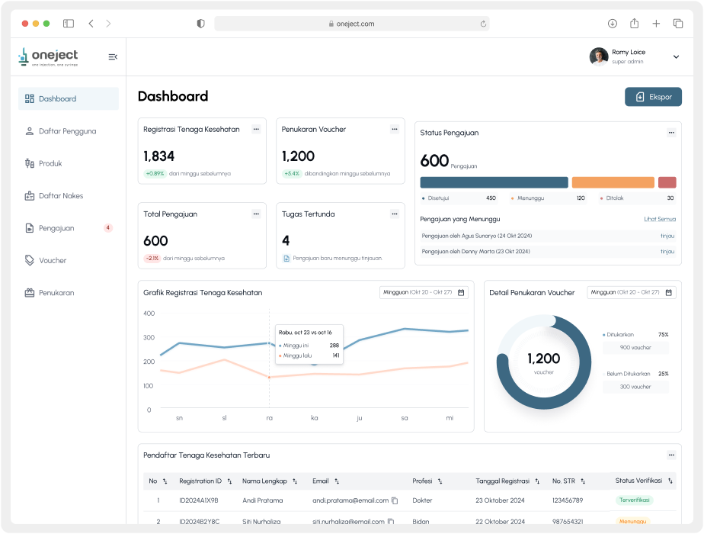Collapse the sidebar using the menu icon

click(x=113, y=56)
